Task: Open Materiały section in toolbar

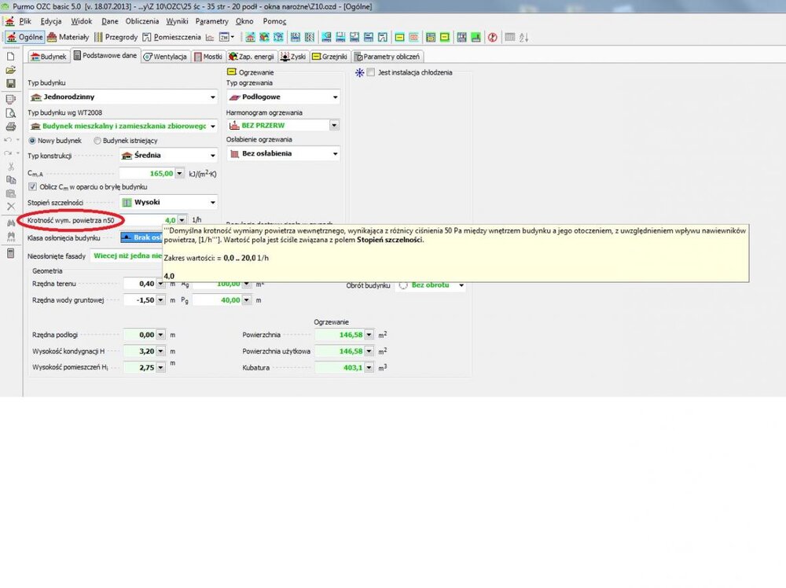Action: [x=68, y=37]
